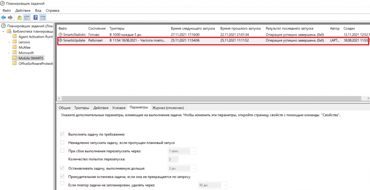This screenshot has width=370, height=190.
Task: Sort by the Состояние column header
Action: [x=97, y=28]
